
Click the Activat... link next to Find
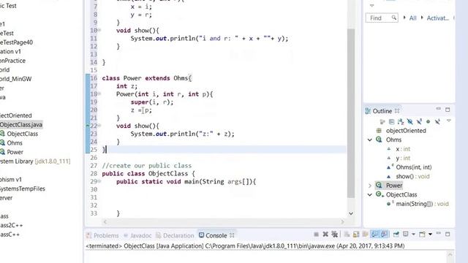coord(437,18)
